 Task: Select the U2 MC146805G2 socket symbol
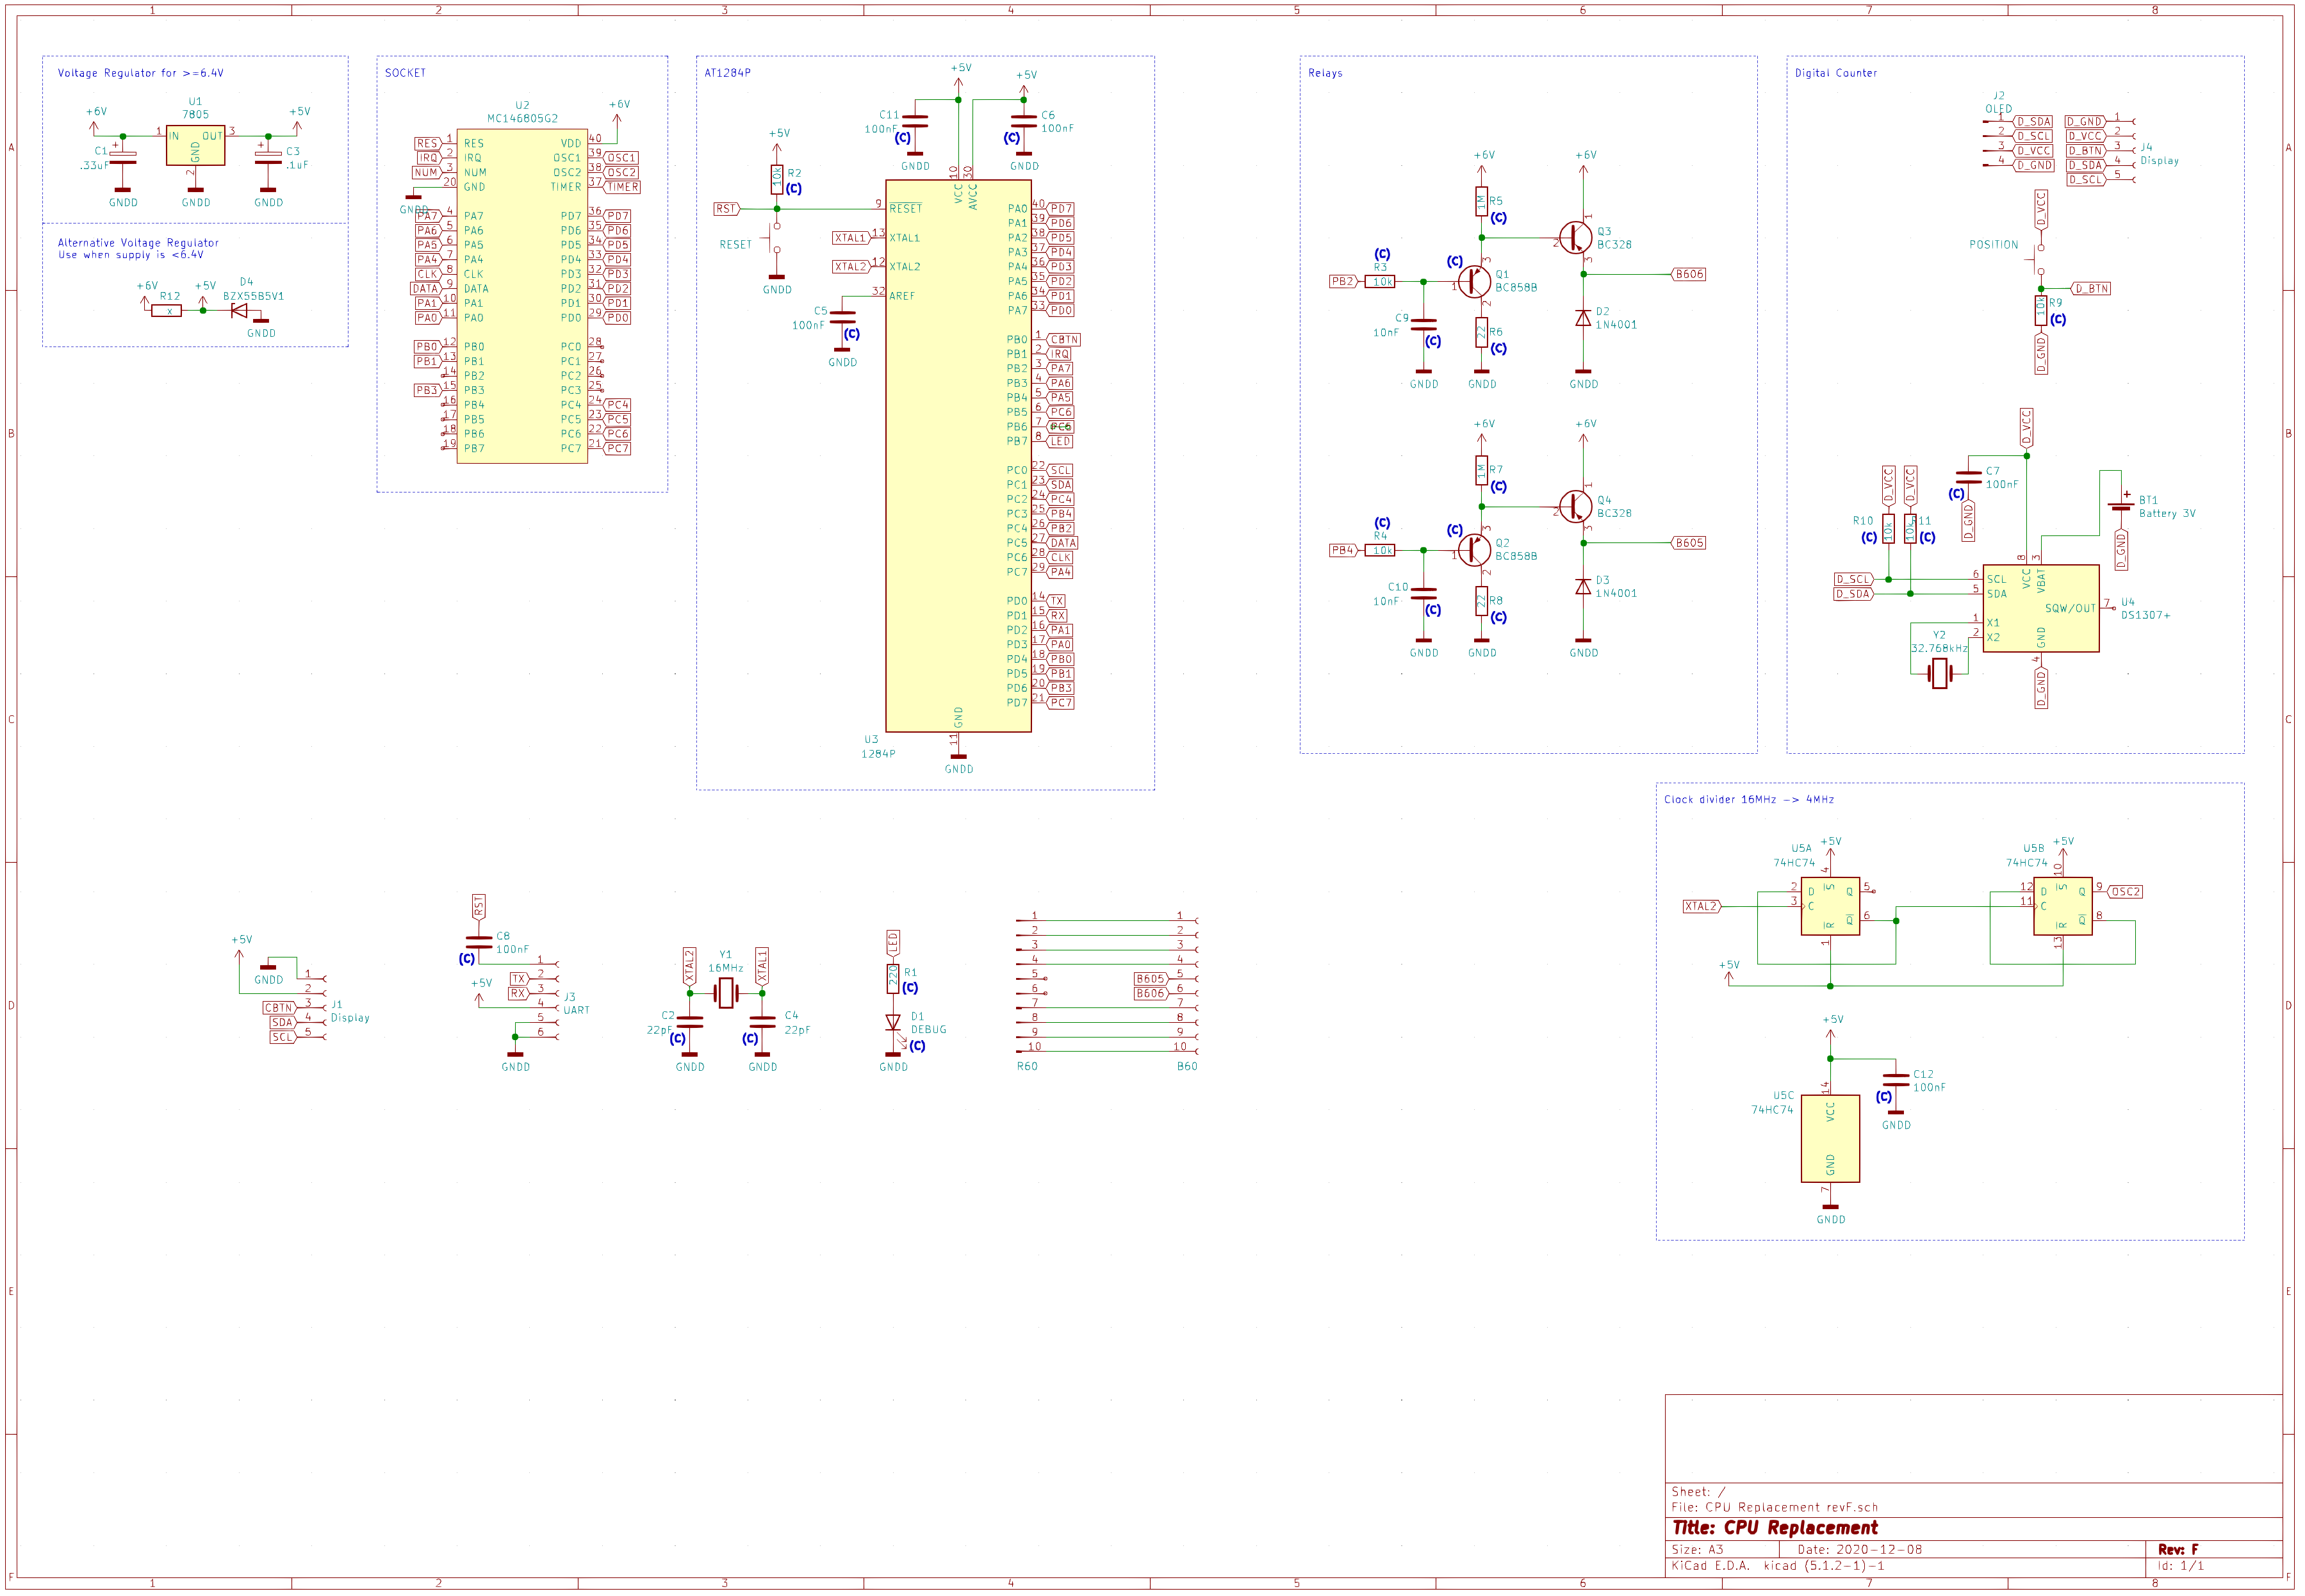click(522, 295)
